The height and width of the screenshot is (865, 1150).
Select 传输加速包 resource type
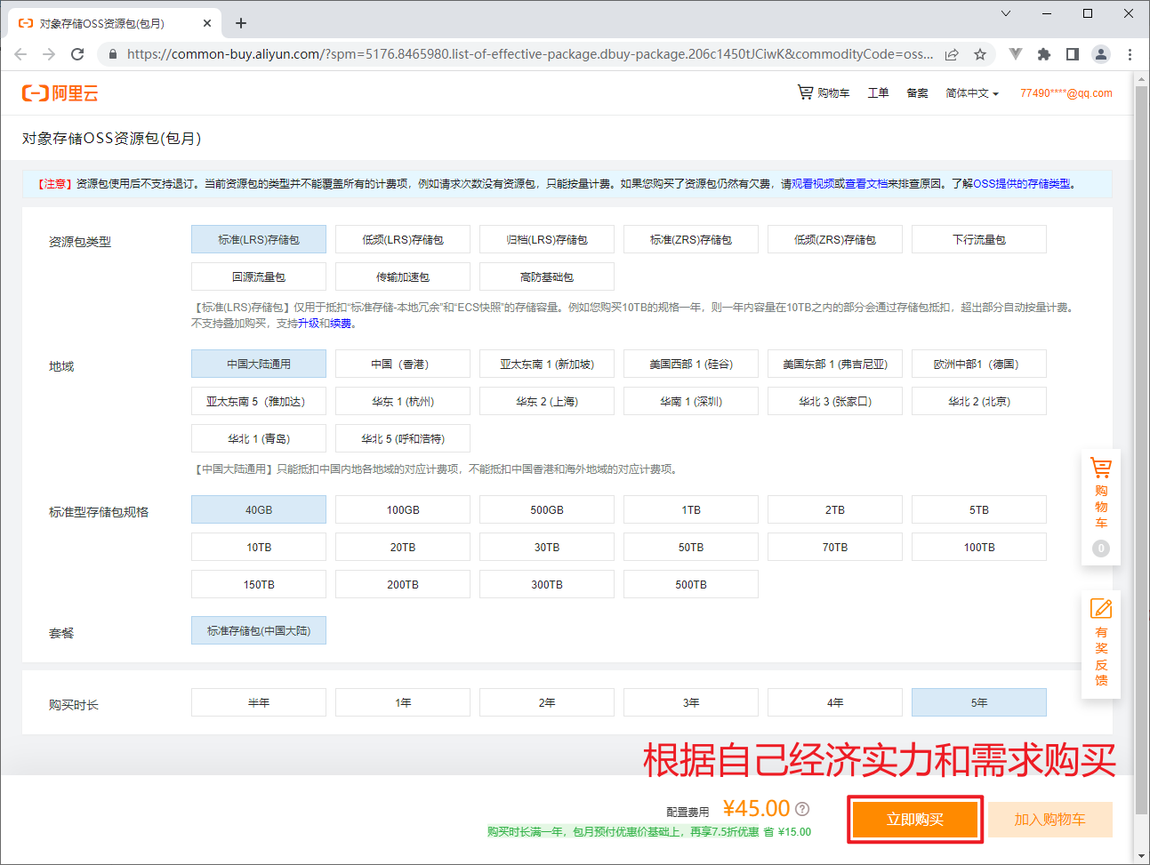(403, 276)
